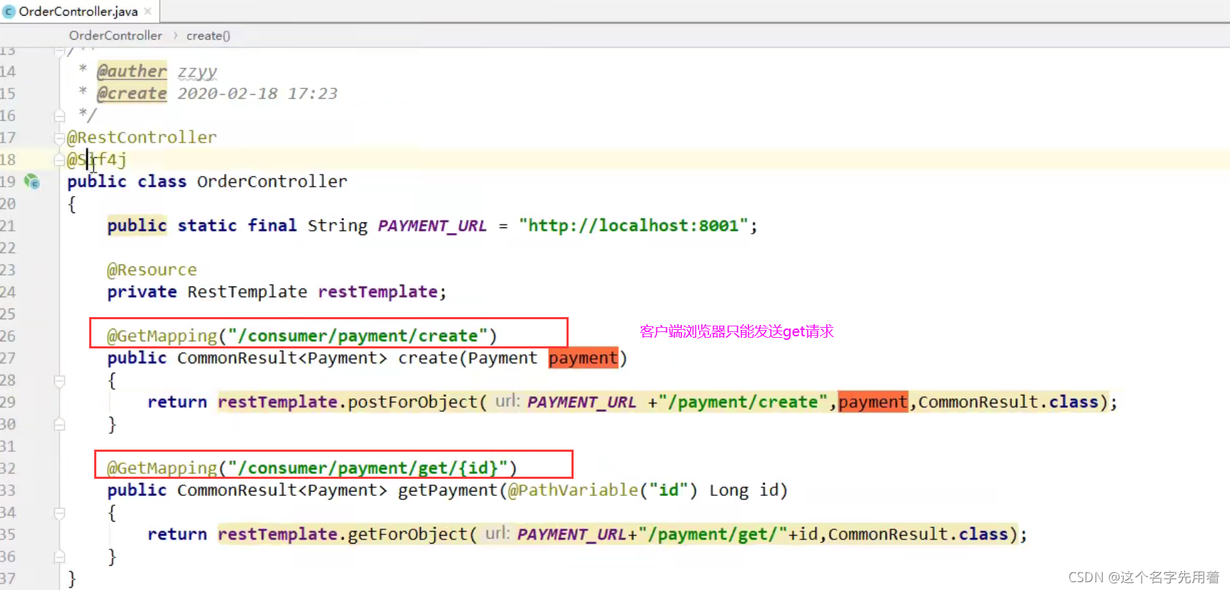Click the @create tag in the comment

coord(132,93)
